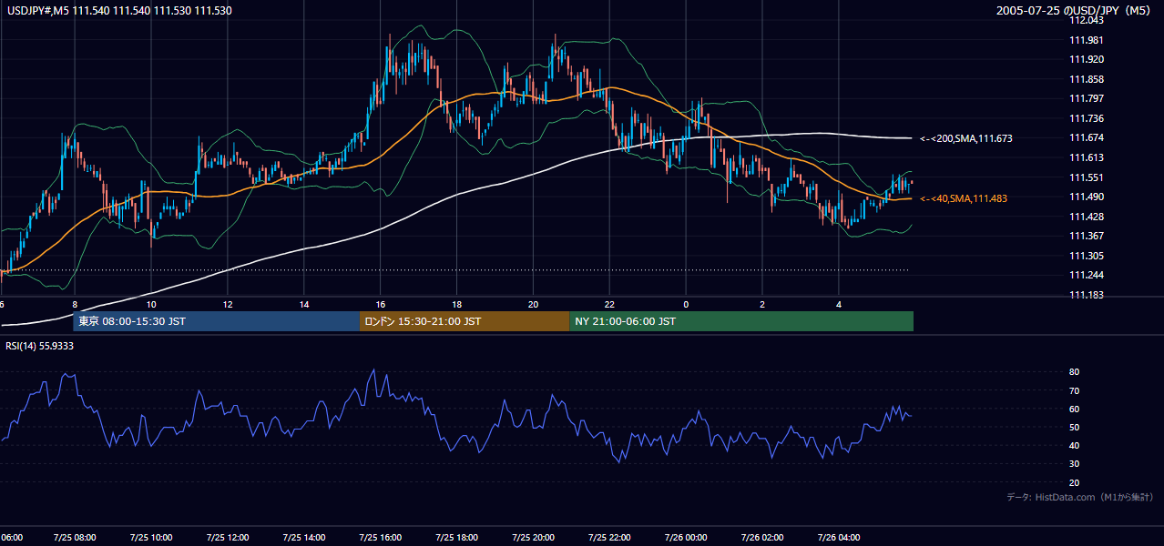
Task: Click RSI level 70 on scale
Action: pyautogui.click(x=1074, y=390)
